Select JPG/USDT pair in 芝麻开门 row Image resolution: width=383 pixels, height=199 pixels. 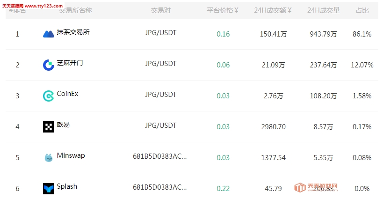point(161,64)
